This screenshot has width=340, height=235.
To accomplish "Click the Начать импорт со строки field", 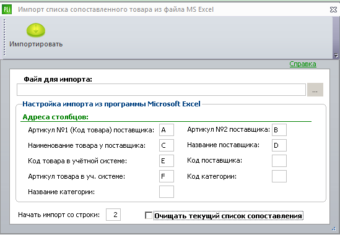I will tap(113, 215).
